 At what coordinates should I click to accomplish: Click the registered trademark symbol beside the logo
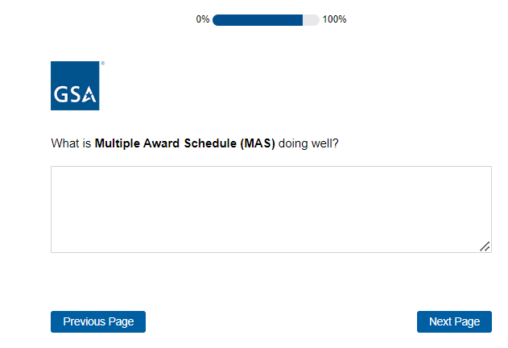[x=102, y=63]
